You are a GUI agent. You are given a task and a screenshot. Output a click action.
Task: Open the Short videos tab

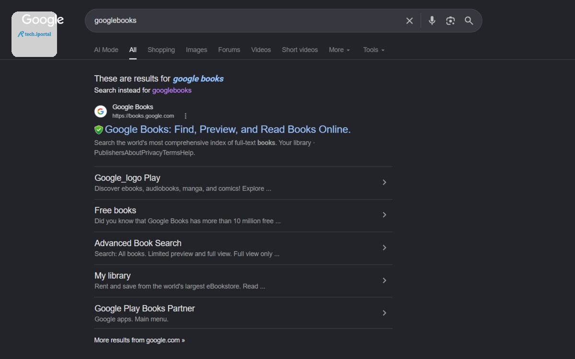click(299, 50)
